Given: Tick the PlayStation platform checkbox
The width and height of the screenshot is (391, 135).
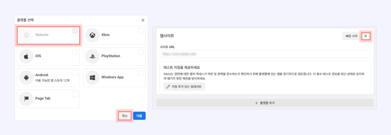Looking at the screenshot, I should tap(141, 52).
